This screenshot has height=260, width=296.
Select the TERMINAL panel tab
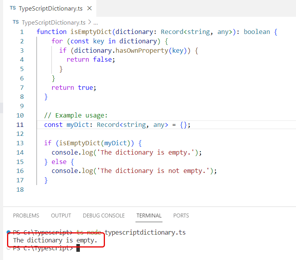point(149,215)
